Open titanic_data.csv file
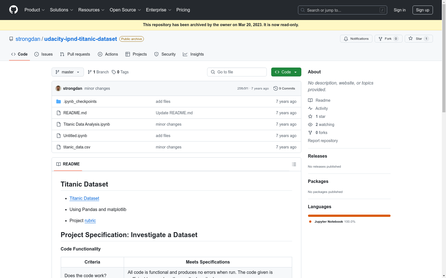446x278 pixels. [x=77, y=147]
